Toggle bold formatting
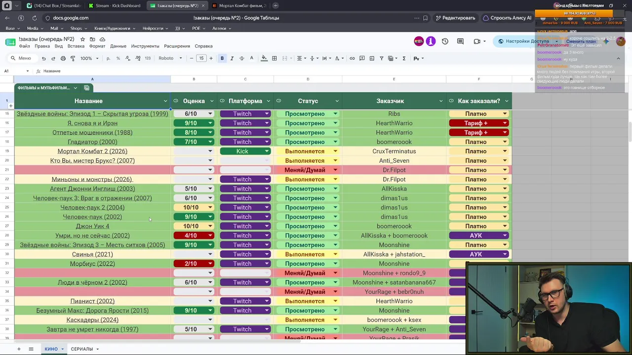This screenshot has height=355, width=632. tap(222, 58)
